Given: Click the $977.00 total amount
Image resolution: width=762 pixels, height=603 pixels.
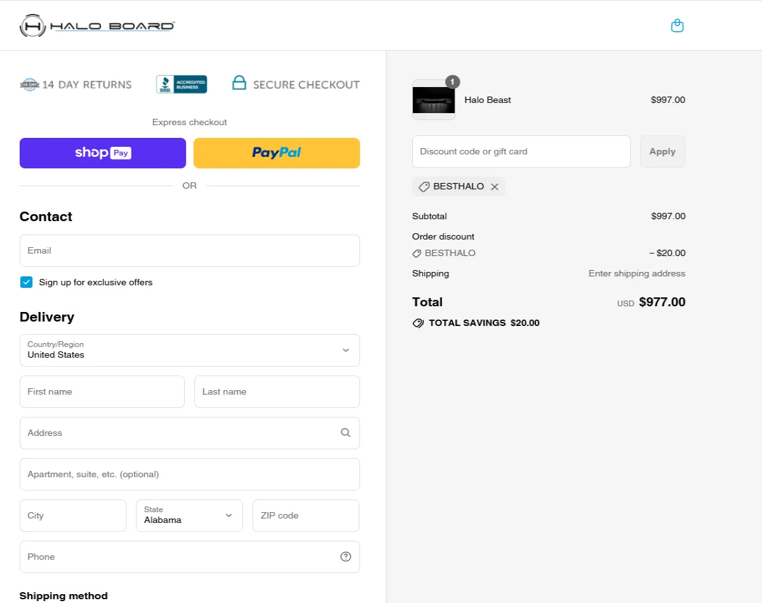Looking at the screenshot, I should coord(662,302).
